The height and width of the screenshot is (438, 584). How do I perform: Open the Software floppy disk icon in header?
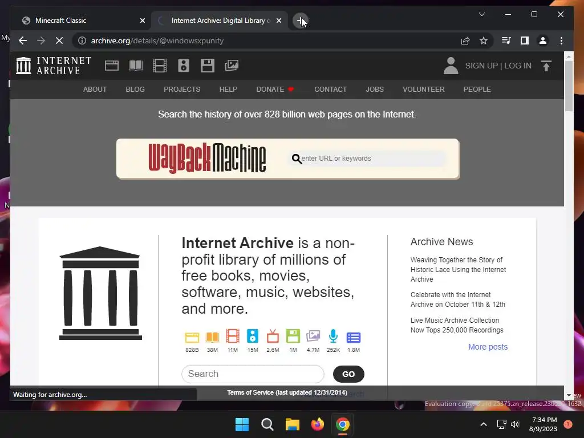point(207,66)
